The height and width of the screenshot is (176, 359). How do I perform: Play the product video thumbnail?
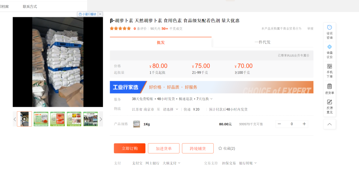pos(24,119)
